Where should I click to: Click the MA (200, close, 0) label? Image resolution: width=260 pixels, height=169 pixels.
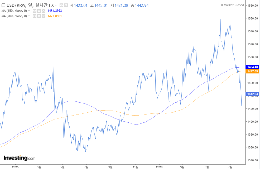coord(14,16)
